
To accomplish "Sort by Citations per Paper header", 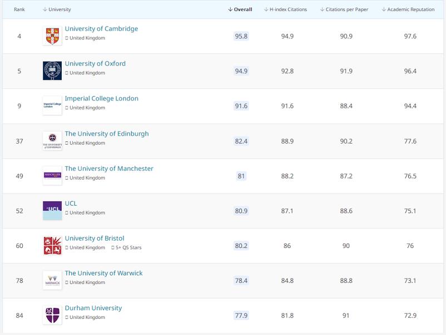I will point(345,9).
